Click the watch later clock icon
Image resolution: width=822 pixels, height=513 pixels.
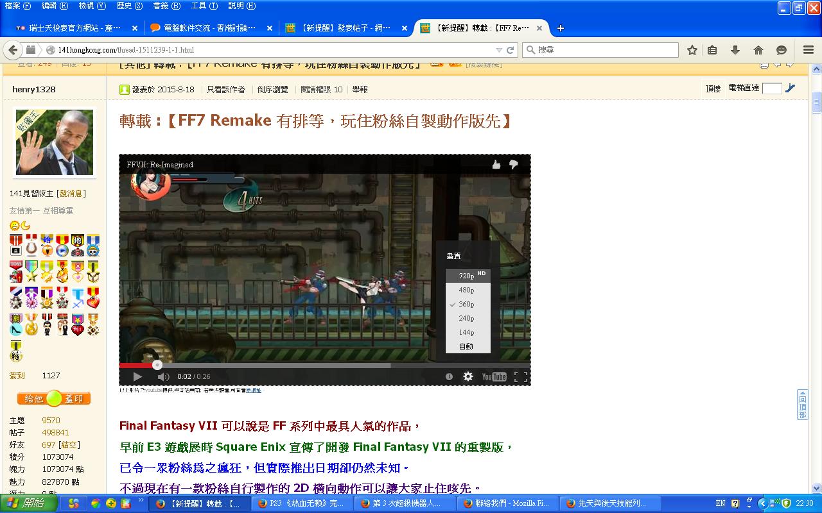(x=449, y=376)
